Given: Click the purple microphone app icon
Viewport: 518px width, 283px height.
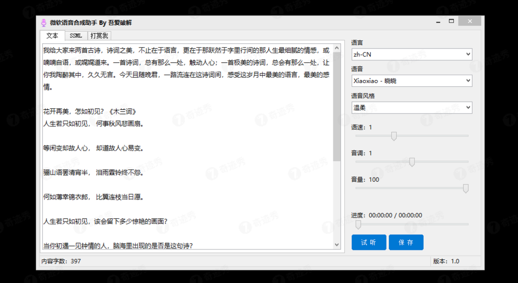Looking at the screenshot, I should point(43,23).
